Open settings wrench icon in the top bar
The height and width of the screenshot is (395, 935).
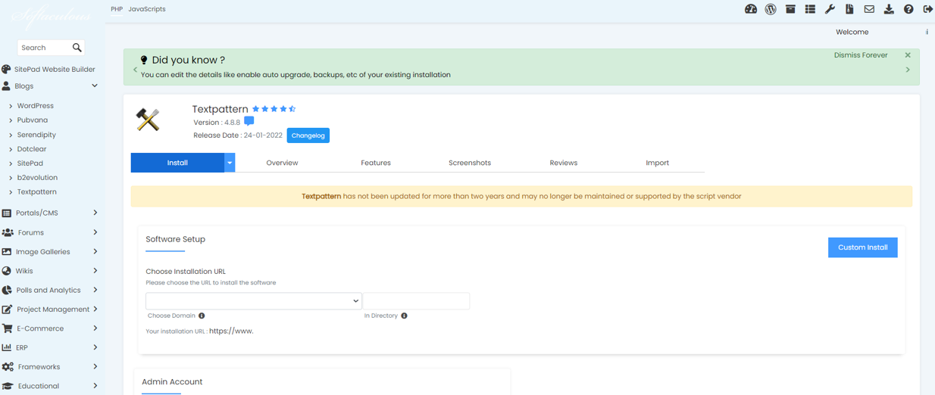click(x=830, y=9)
